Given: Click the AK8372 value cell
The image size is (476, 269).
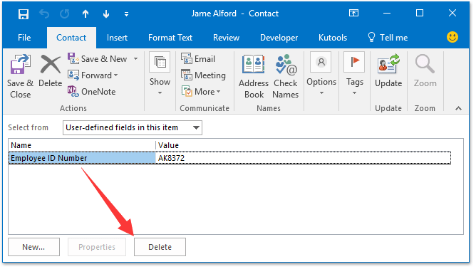Looking at the screenshot, I should click(x=304, y=158).
